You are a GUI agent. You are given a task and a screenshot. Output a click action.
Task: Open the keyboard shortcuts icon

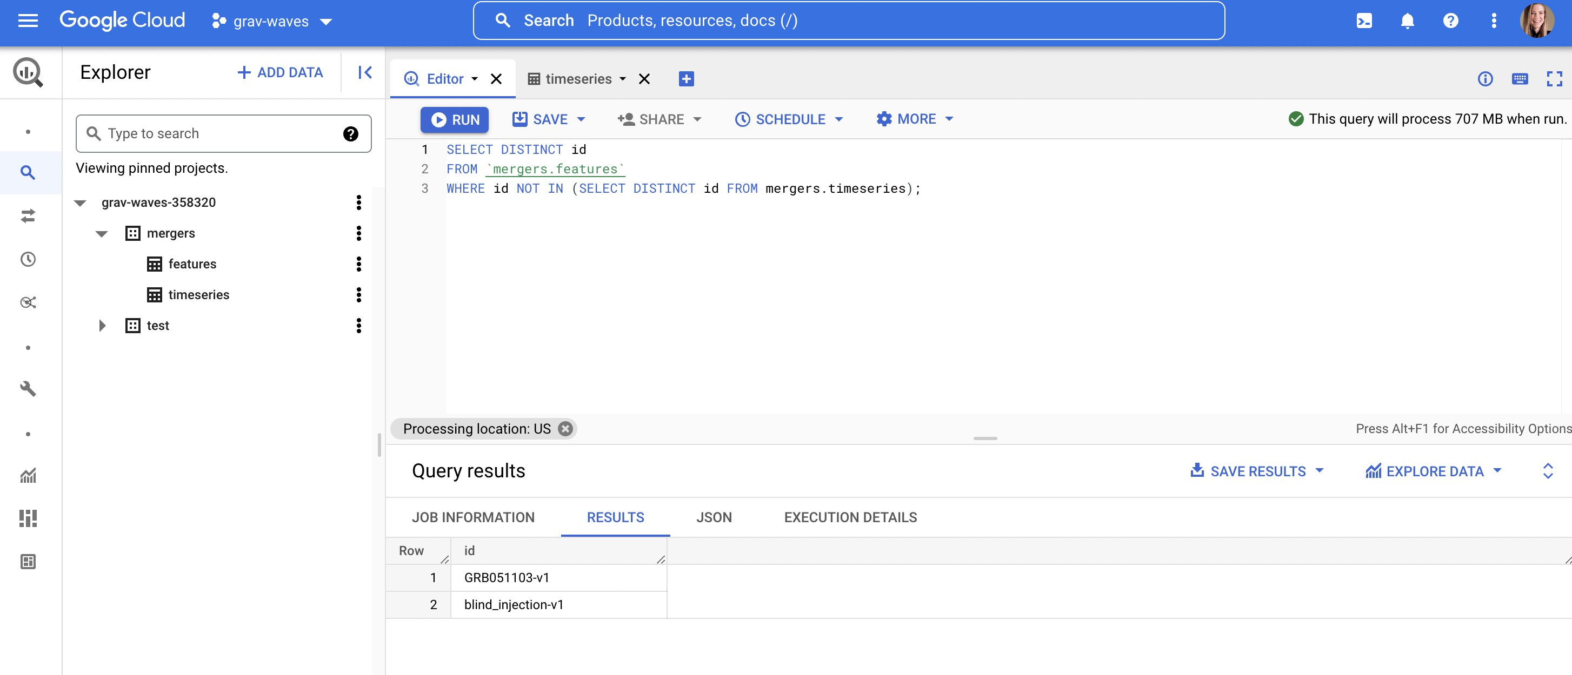coord(1520,79)
